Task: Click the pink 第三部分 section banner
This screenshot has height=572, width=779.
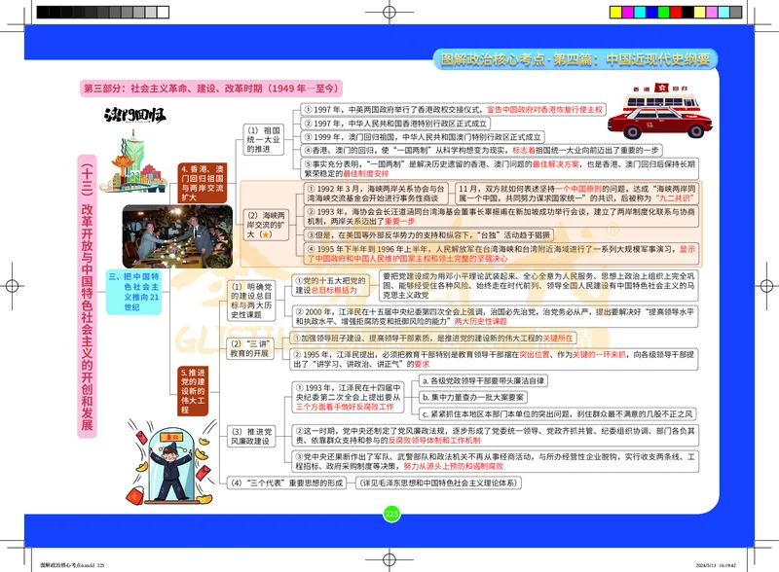Action: 212,87
